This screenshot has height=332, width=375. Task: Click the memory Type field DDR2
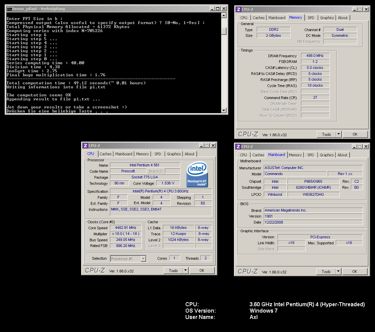pos(273,29)
